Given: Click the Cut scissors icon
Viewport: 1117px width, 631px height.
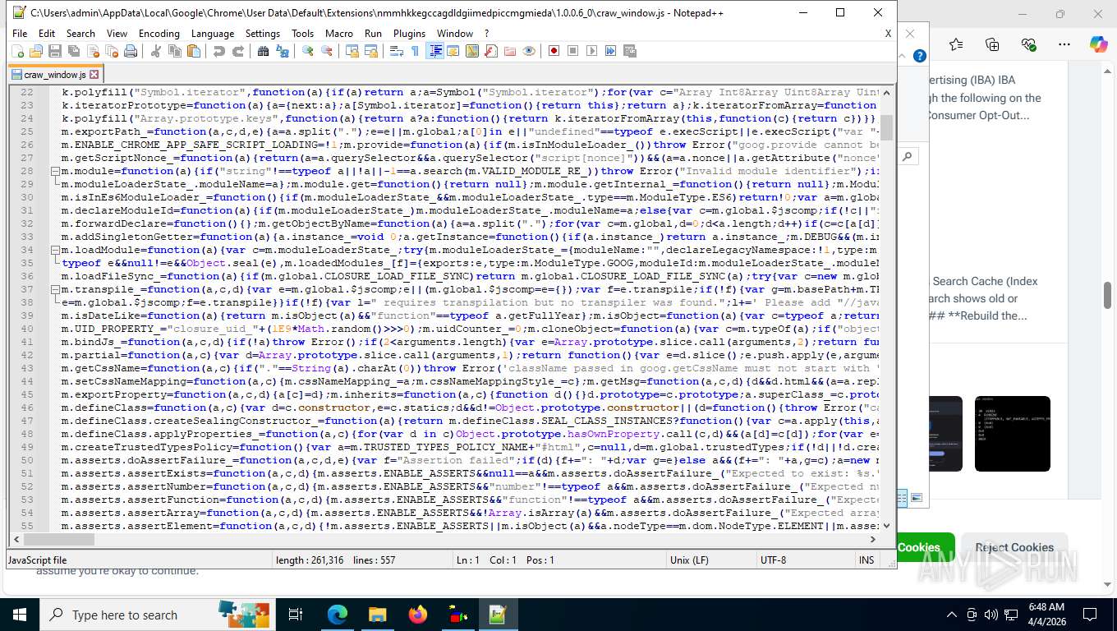Looking at the screenshot, I should [x=156, y=51].
